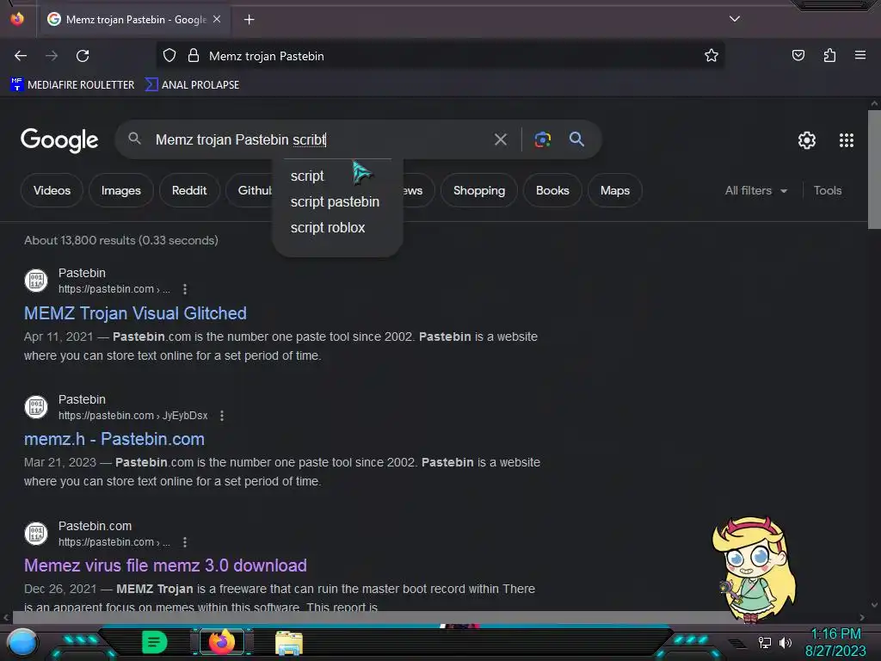
Task: Filter results by Videos
Action: coord(52,190)
